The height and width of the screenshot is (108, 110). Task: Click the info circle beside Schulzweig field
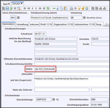[84, 18]
